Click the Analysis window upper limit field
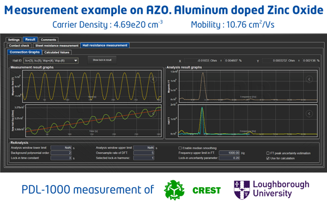The height and width of the screenshot is (206, 327). pyautogui.click(x=144, y=148)
